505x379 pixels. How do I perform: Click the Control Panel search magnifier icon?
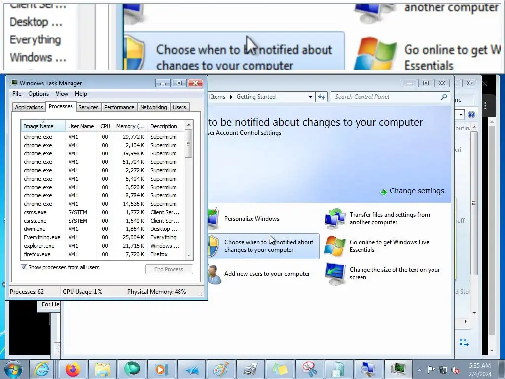click(x=444, y=97)
